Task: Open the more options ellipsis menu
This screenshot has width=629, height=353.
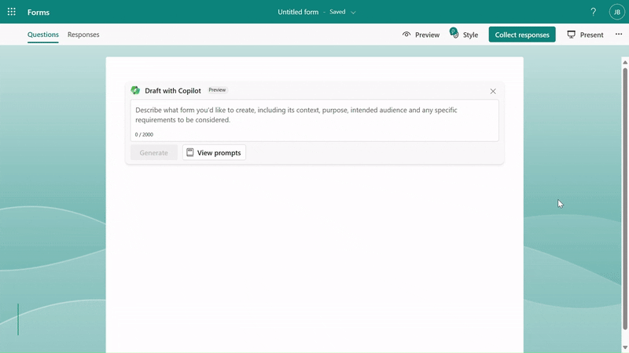Action: click(x=619, y=35)
